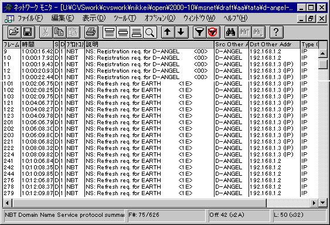This screenshot has height=225, width=330.
Task: Select frame 123 row
Action: pos(161,116)
